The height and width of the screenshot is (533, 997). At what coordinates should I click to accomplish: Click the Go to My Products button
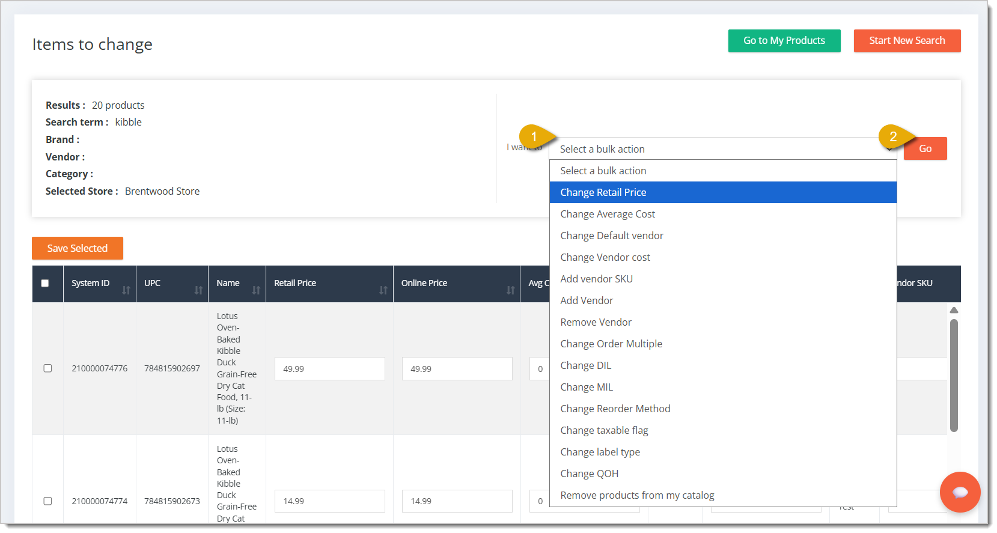click(784, 41)
